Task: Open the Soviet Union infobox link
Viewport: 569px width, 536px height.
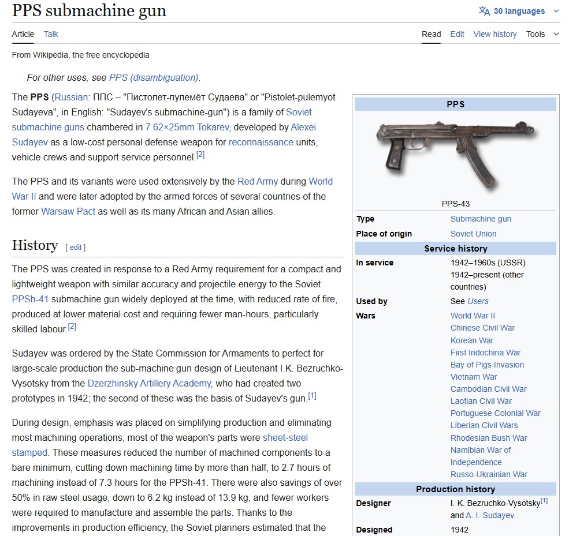Action: click(473, 234)
